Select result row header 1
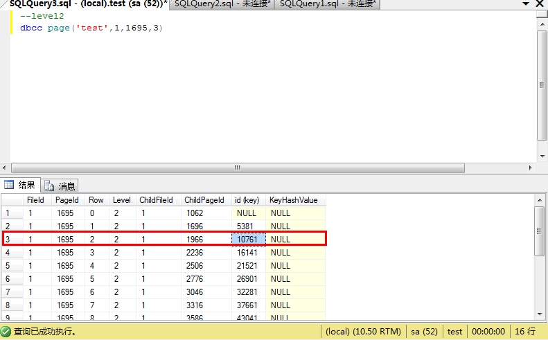 [x=12, y=213]
